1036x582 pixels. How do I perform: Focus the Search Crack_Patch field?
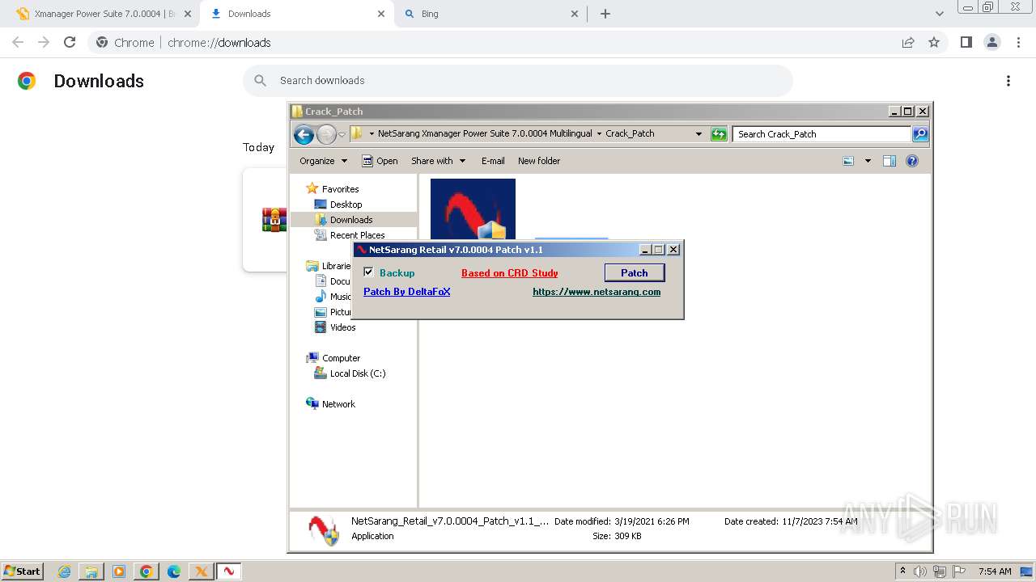tap(822, 134)
